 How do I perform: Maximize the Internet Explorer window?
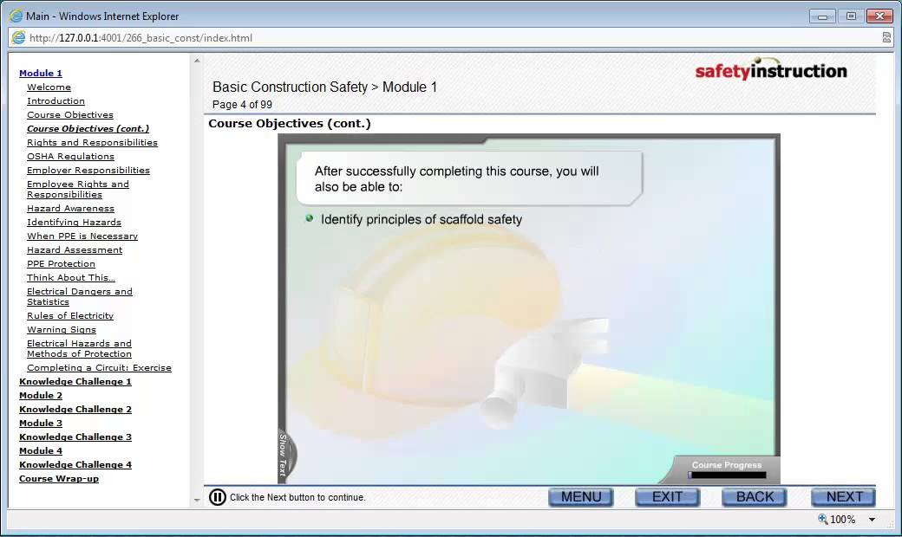pos(851,16)
